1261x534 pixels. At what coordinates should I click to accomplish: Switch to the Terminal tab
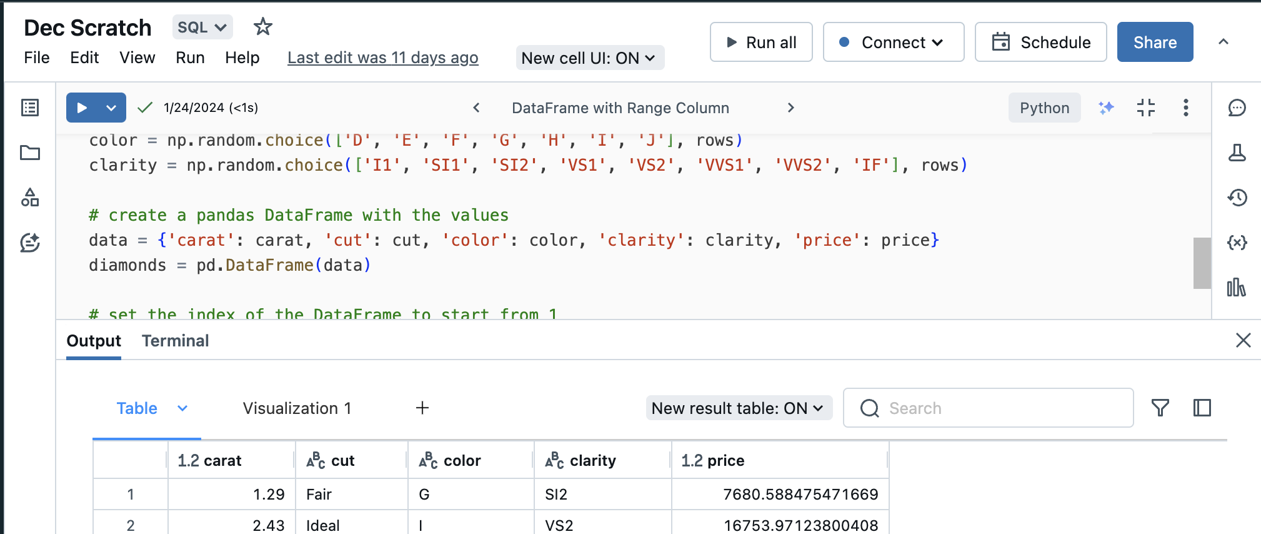tap(175, 341)
